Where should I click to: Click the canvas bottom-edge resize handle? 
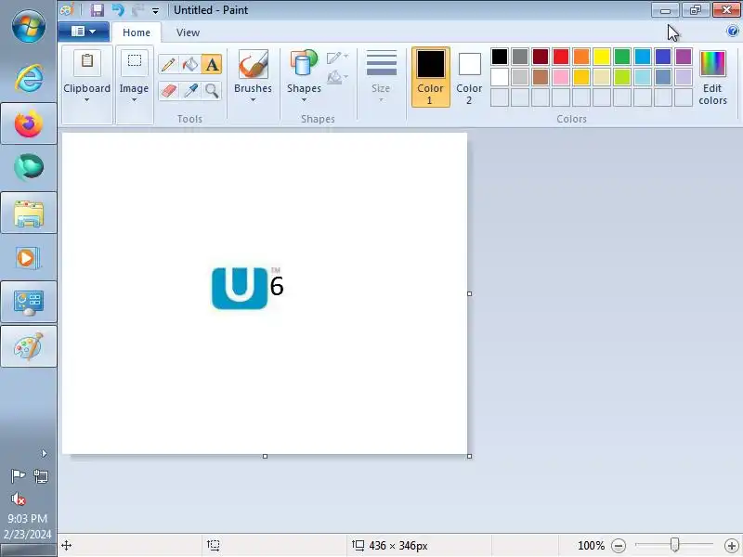[265, 456]
